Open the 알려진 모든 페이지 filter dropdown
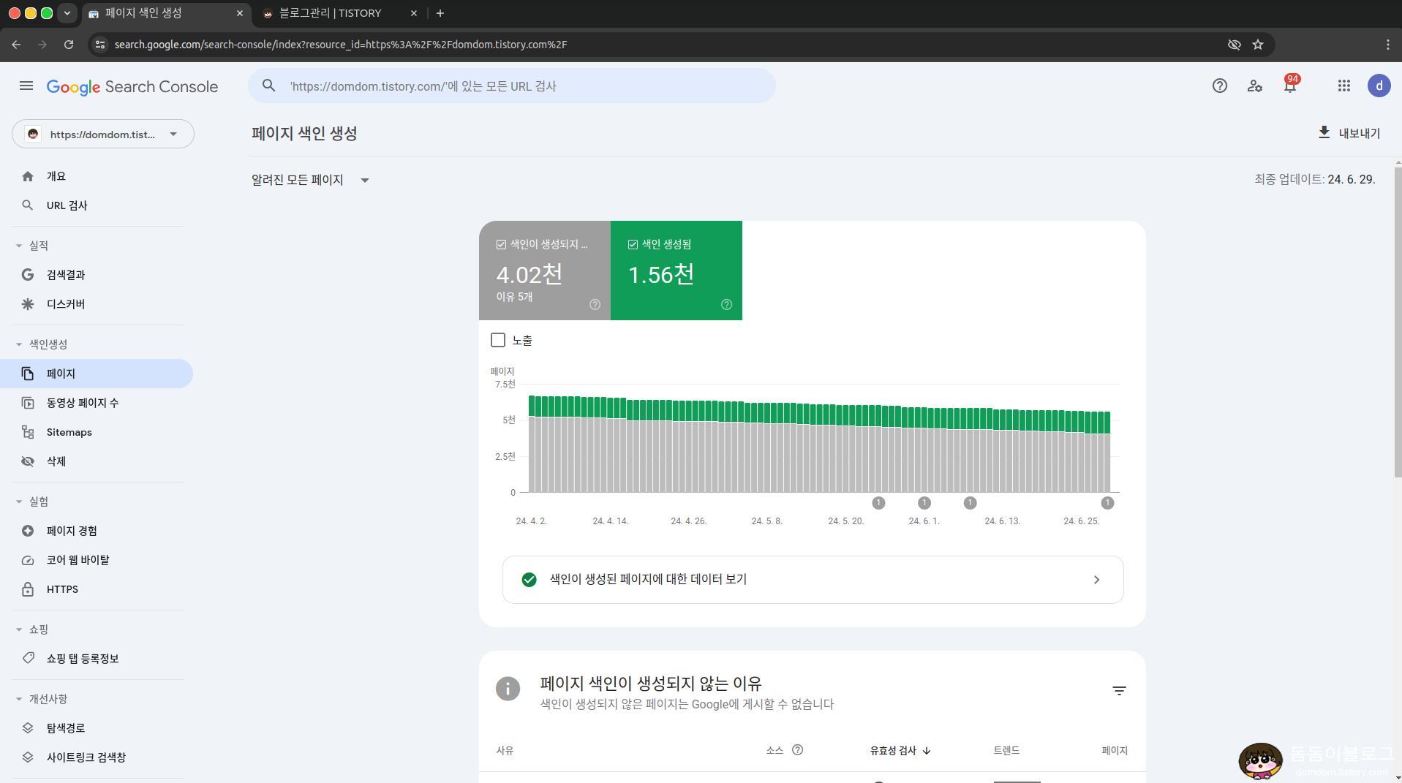The width and height of the screenshot is (1402, 783). pos(310,180)
